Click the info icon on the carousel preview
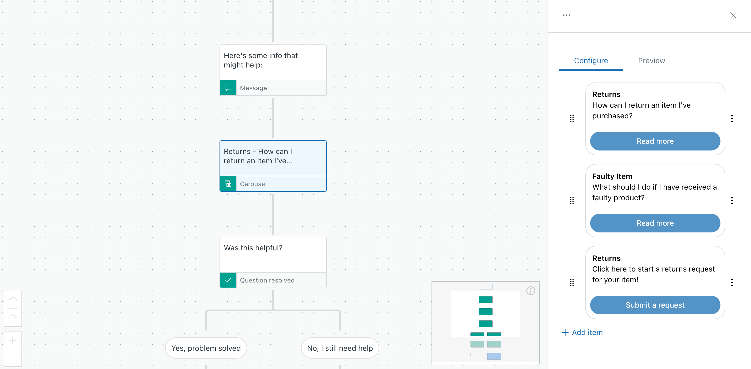This screenshot has height=369, width=751. (x=531, y=290)
